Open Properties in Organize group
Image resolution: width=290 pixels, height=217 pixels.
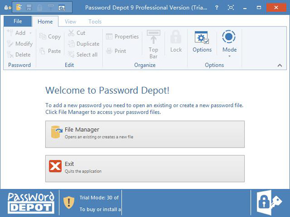[x=122, y=37]
